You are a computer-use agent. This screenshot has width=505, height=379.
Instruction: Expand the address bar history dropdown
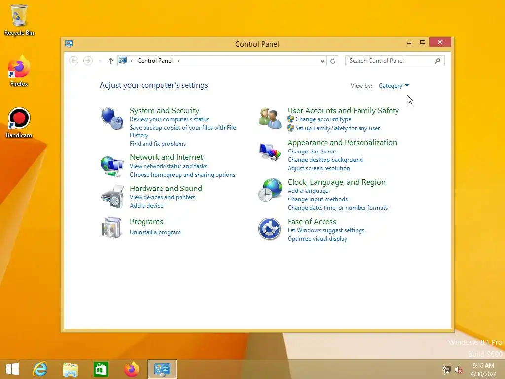[x=322, y=61]
